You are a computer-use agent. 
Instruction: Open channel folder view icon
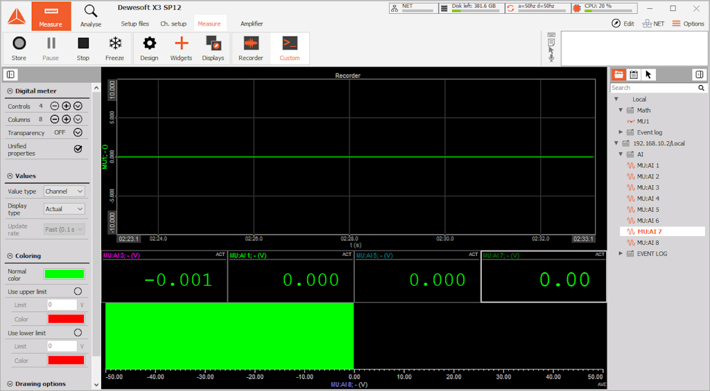(618, 75)
